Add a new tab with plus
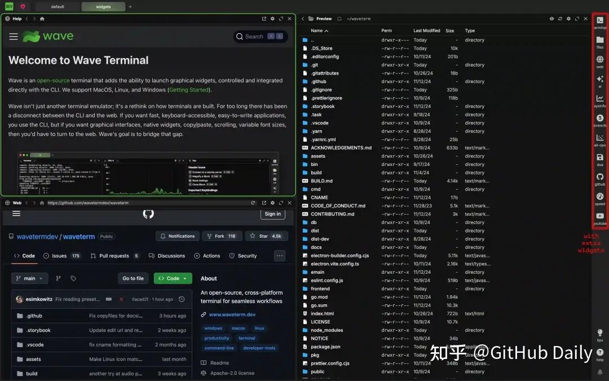 [x=130, y=7]
